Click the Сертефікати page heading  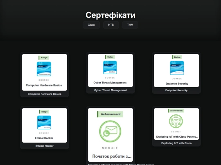click(x=110, y=15)
